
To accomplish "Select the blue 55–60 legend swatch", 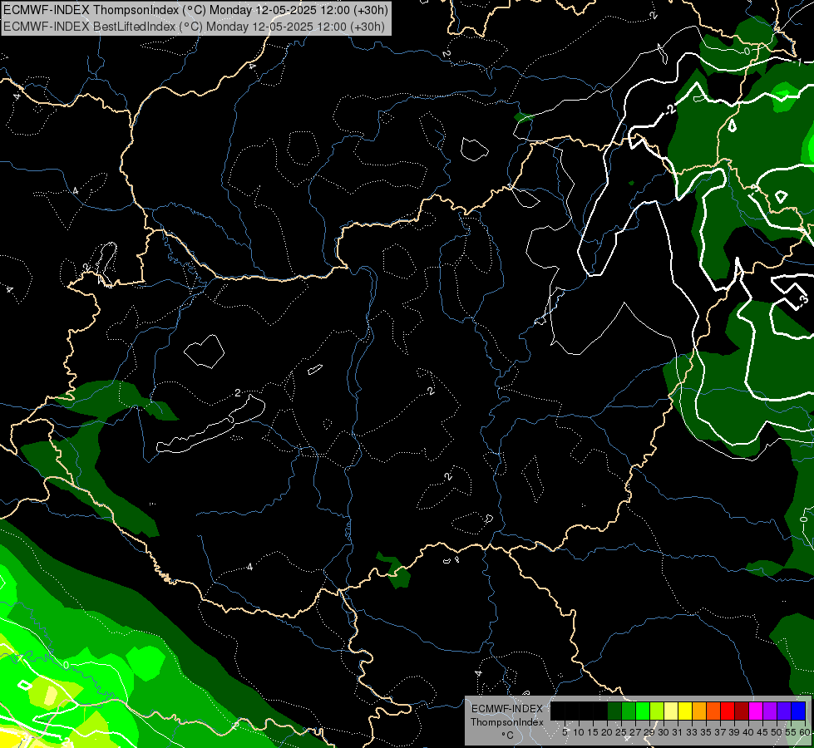I will [798, 711].
